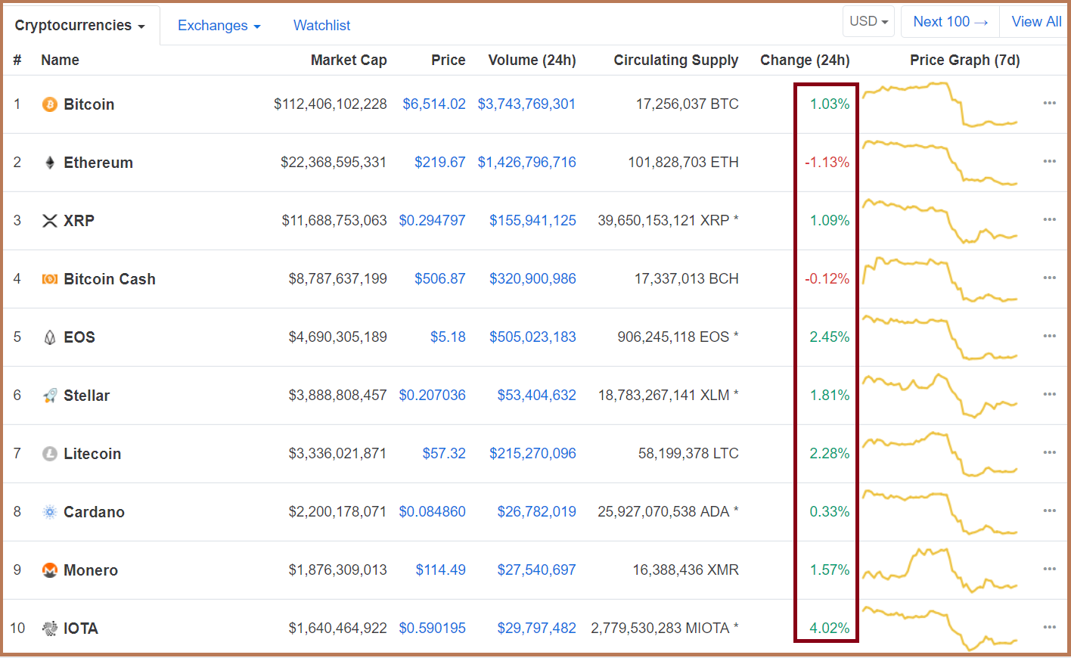Click the Cardano logo icon
Screen dimensions: 1071x658
click(x=50, y=512)
